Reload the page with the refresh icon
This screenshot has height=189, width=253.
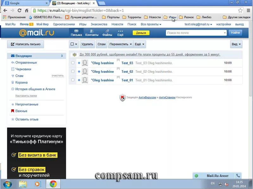[x=20, y=11]
